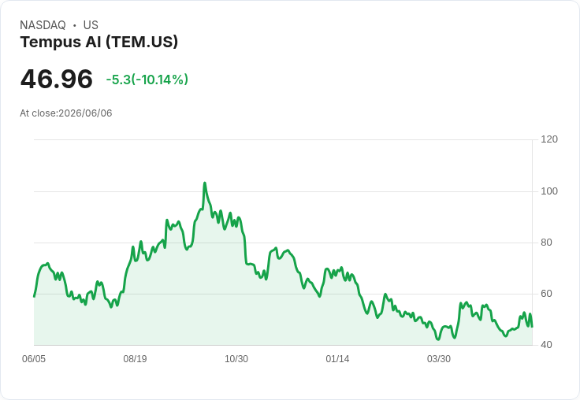Click the At close:2026/06/06 timestamp
Image resolution: width=580 pixels, height=400 pixels.
[x=66, y=113]
